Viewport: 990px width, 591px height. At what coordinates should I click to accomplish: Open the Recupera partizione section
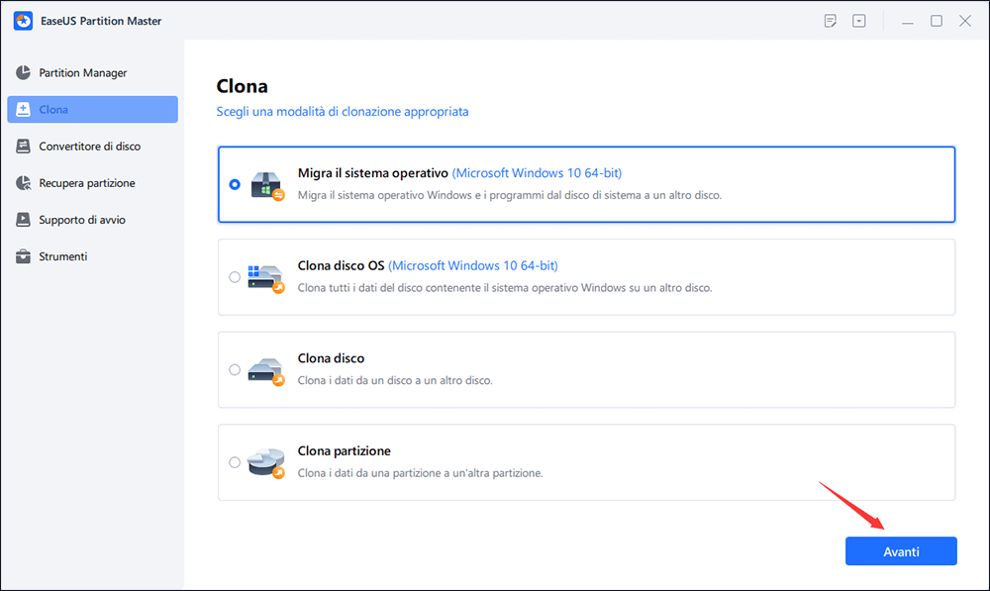pyautogui.click(x=93, y=183)
